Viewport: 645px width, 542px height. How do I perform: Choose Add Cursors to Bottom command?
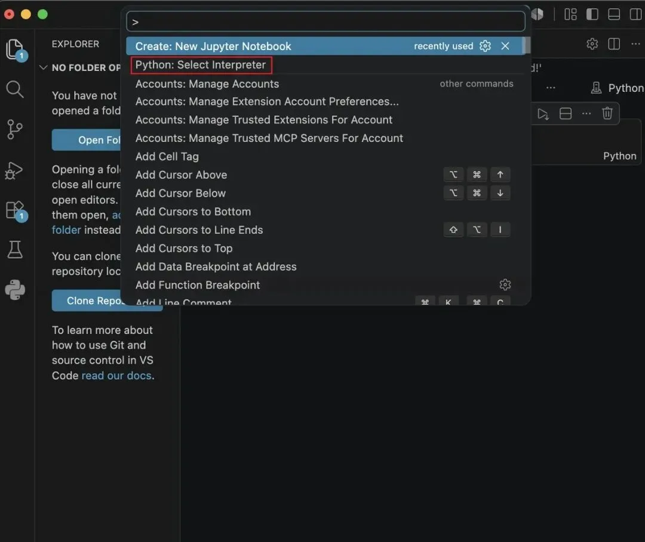coord(325,212)
